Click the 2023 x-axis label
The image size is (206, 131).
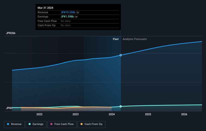click(76, 114)
